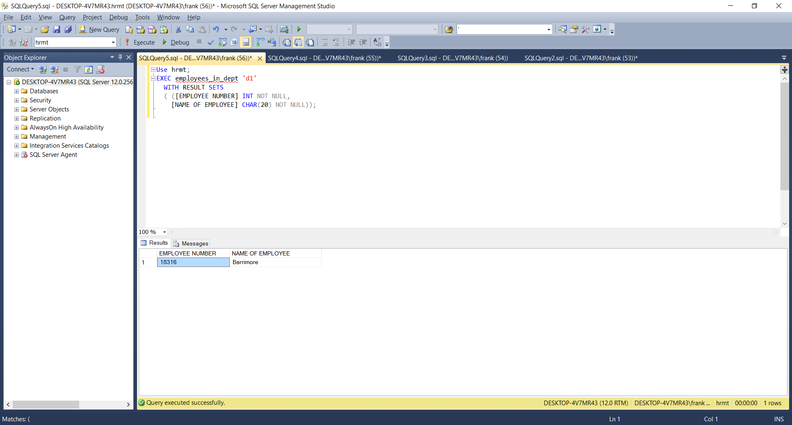Click Disconnect icon in Object Explorer
Viewport: 792px width, 425px height.
54,69
